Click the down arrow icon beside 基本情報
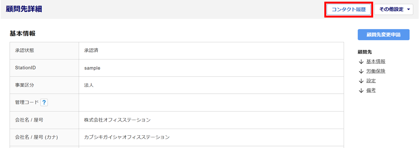Screen dimensions: 419x148 tap(361, 61)
